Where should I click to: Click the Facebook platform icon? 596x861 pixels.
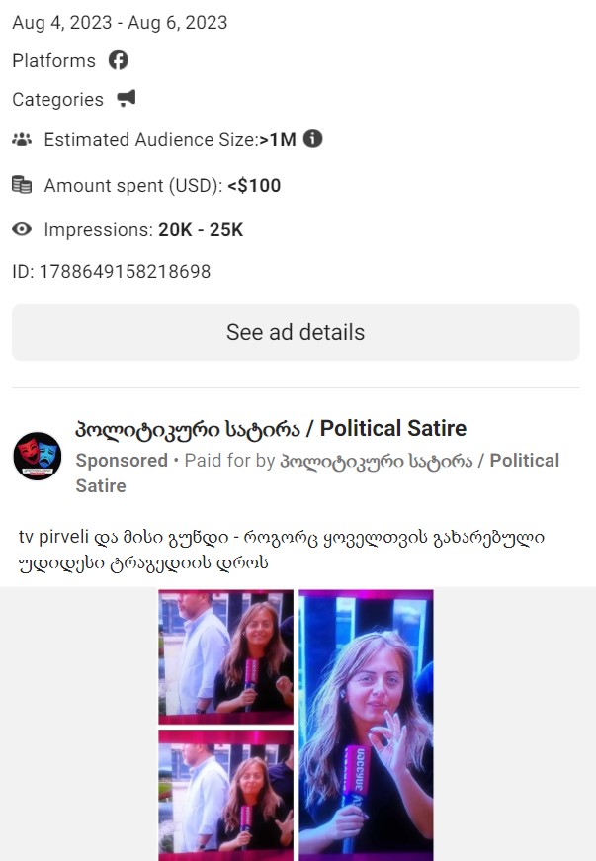[x=118, y=60]
